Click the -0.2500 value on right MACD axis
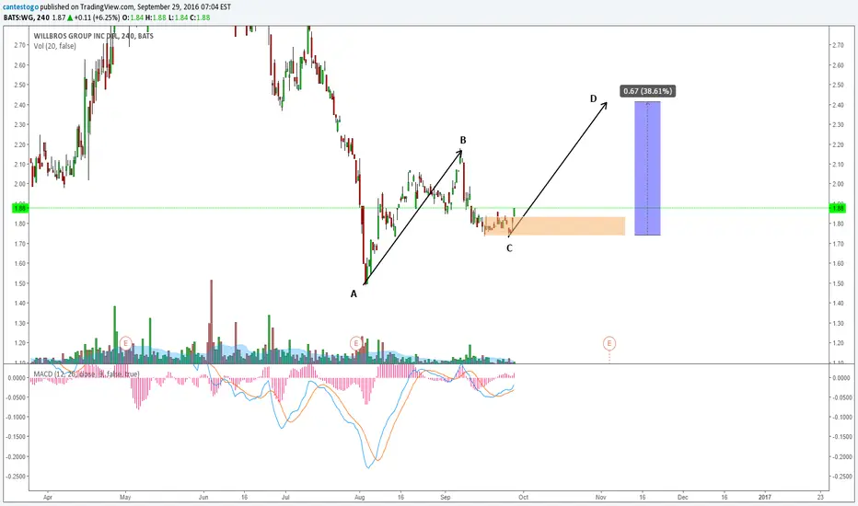Screen dimensions: 858x506 [841, 477]
